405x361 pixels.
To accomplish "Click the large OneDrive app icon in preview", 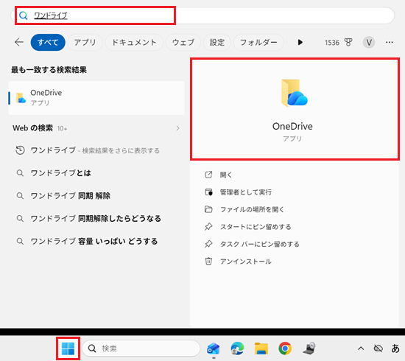I will [x=295, y=93].
